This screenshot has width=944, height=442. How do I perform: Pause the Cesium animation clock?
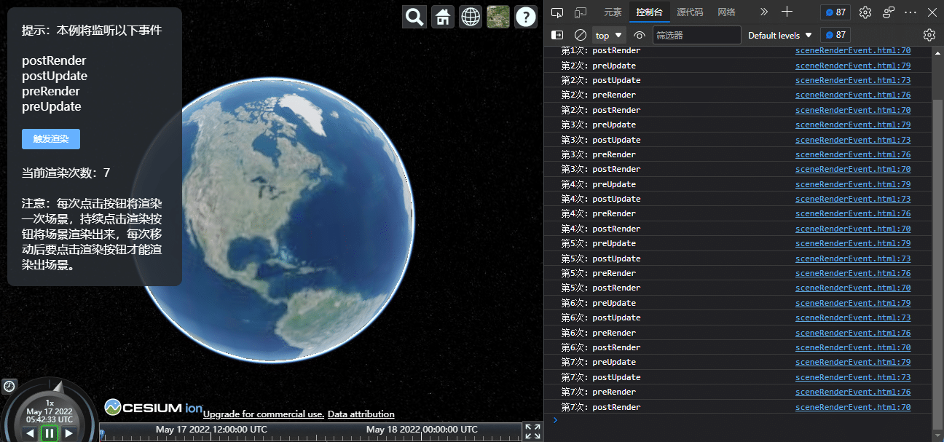point(50,433)
